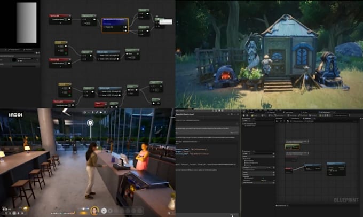Click the interaction marker above the cafe counter
Image resolution: width=363 pixels, height=217 pixels.
(90, 123)
